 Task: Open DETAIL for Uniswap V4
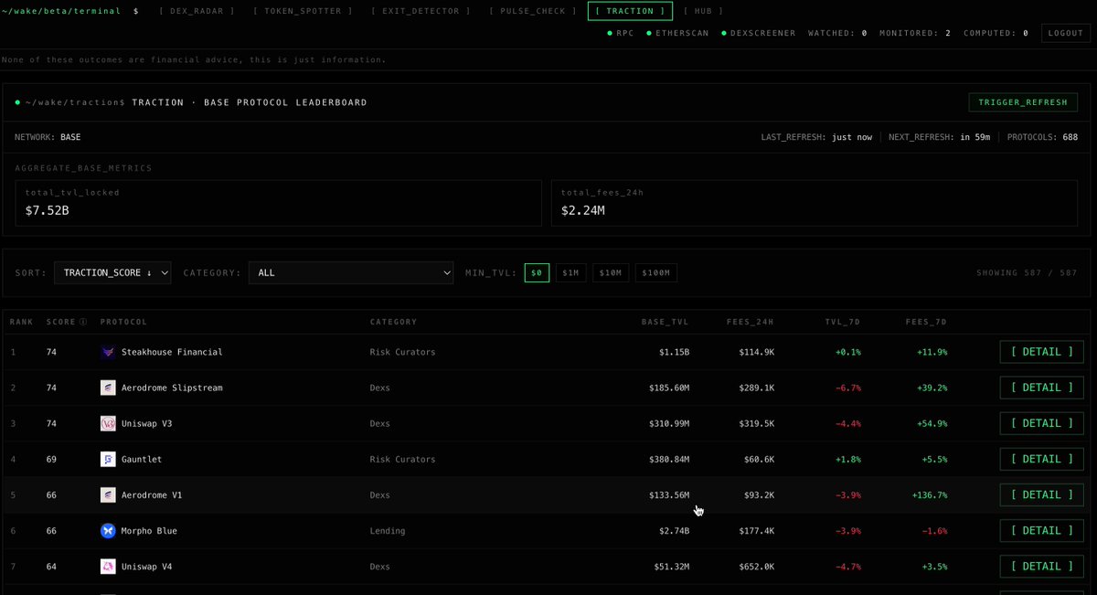point(1041,566)
